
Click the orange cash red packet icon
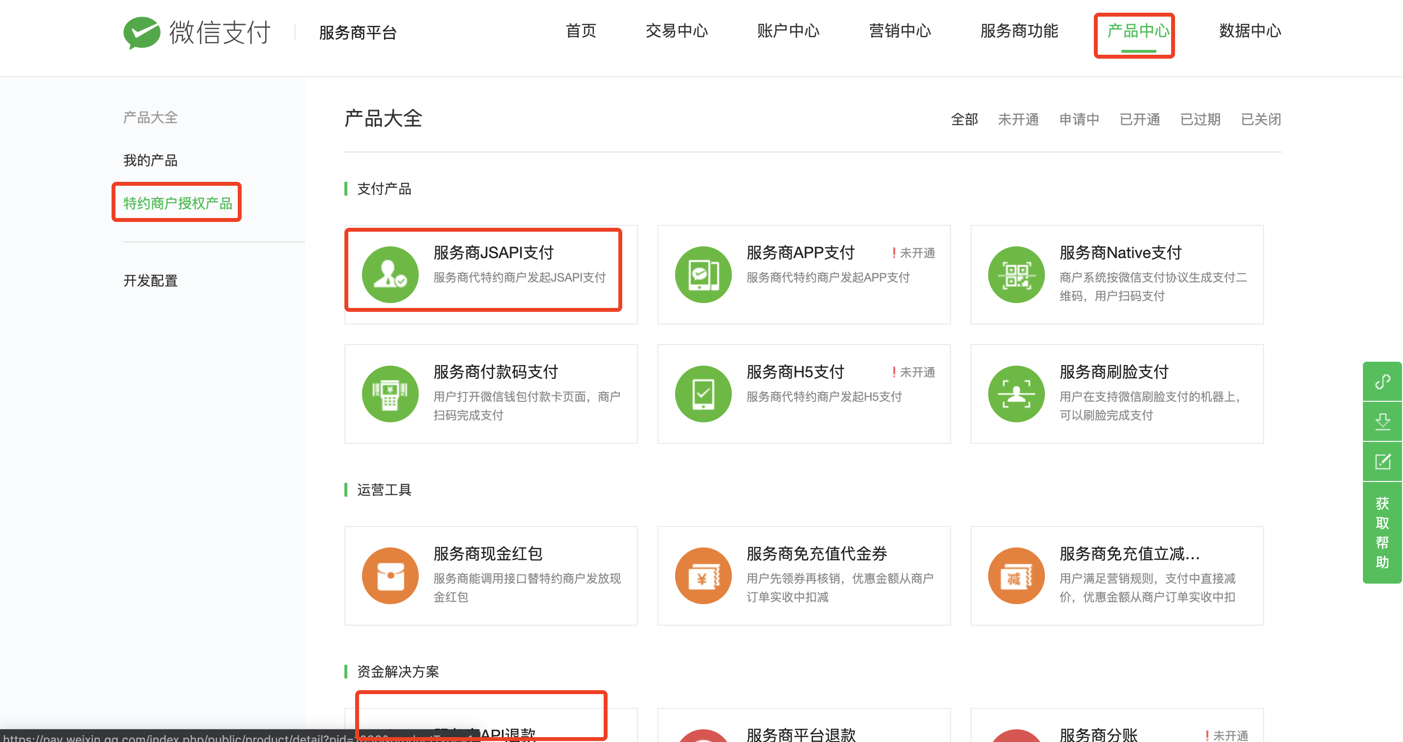click(x=390, y=575)
